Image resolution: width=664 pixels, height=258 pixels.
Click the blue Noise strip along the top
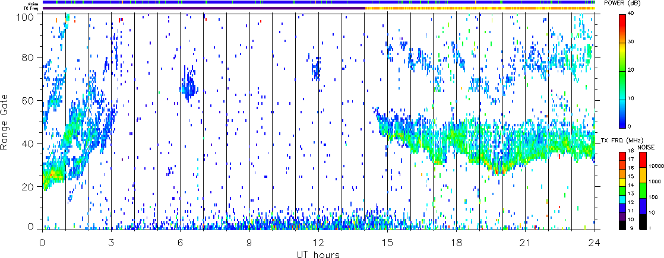319,2
